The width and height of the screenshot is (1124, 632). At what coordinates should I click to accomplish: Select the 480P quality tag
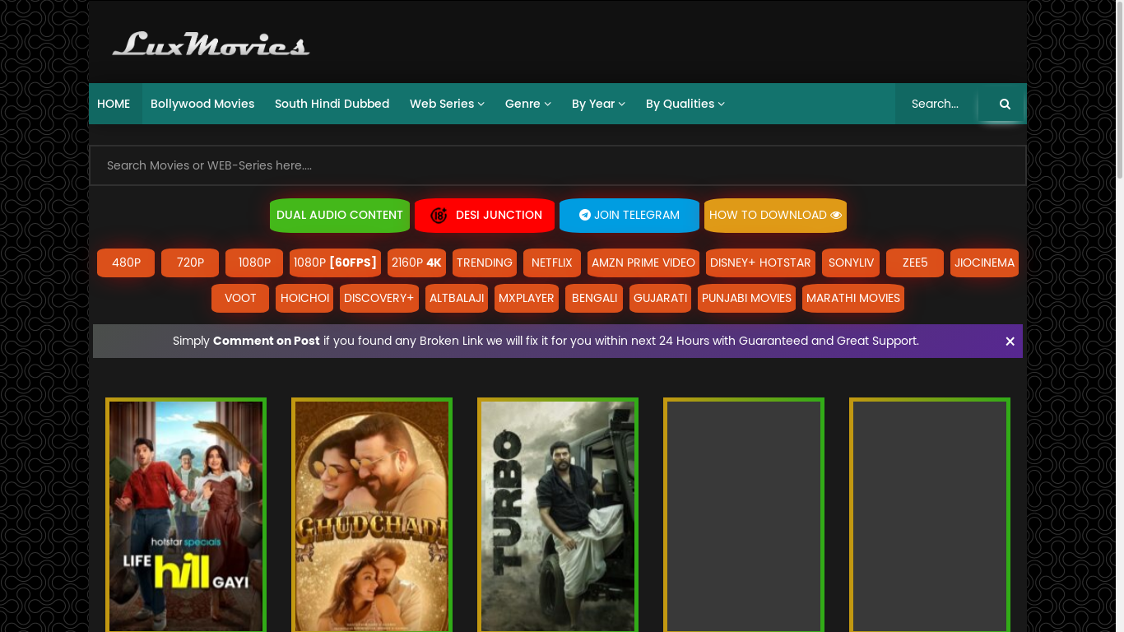pos(126,263)
